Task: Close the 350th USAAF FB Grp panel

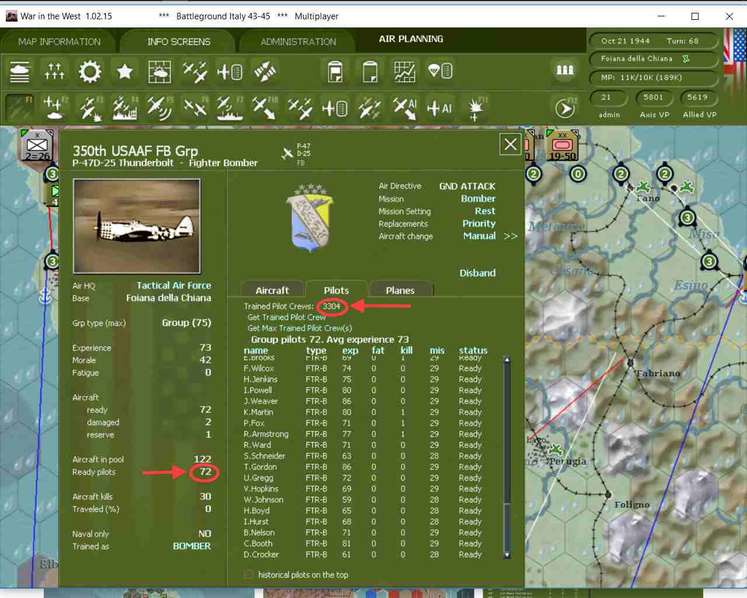Action: 511,144
